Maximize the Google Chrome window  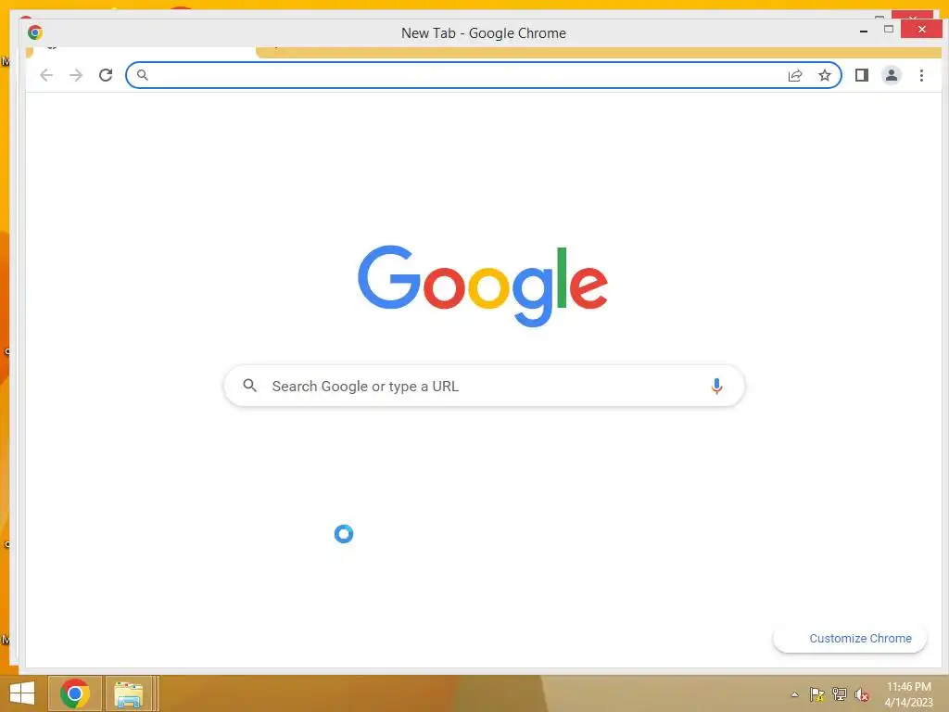[x=889, y=29]
